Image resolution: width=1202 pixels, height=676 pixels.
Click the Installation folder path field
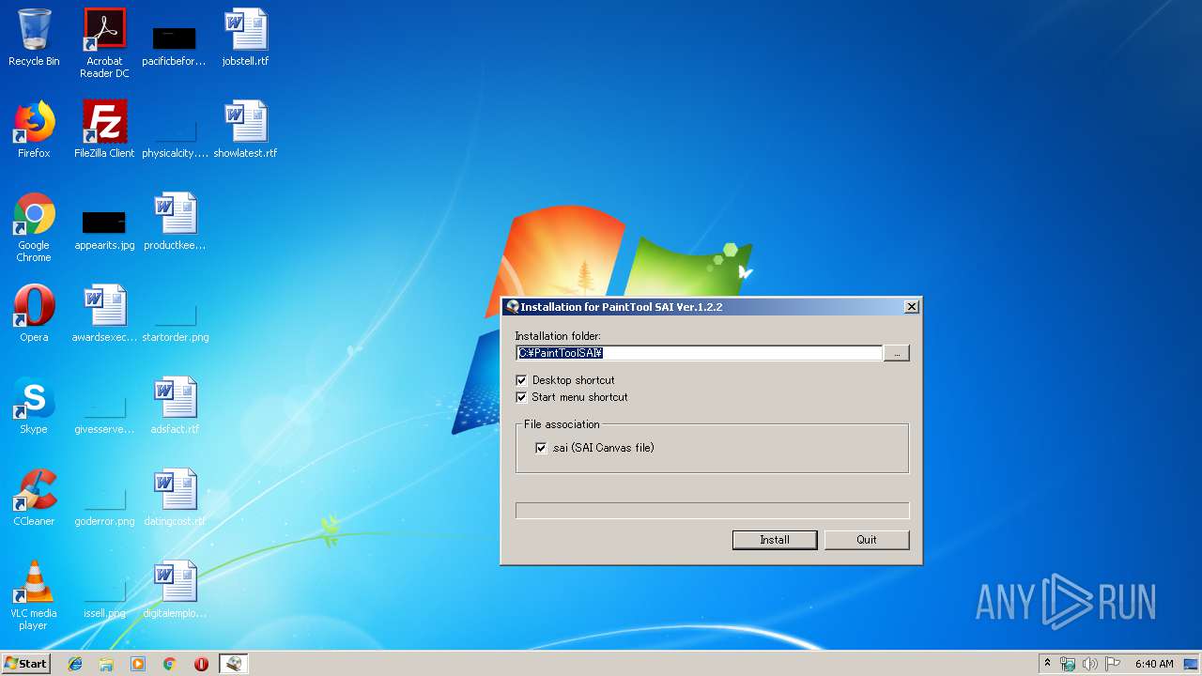tap(699, 353)
